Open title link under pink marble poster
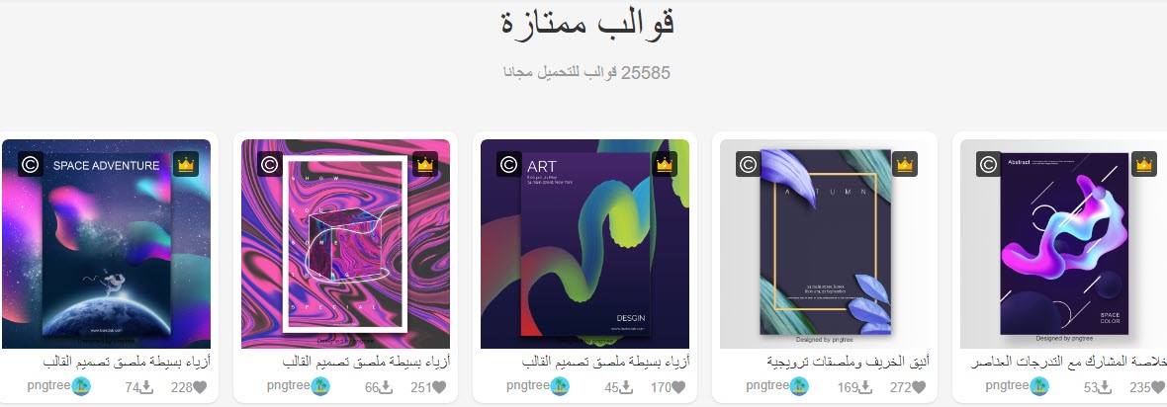1167x407 pixels. tap(366, 362)
